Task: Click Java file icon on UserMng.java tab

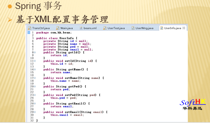Action: point(133,28)
